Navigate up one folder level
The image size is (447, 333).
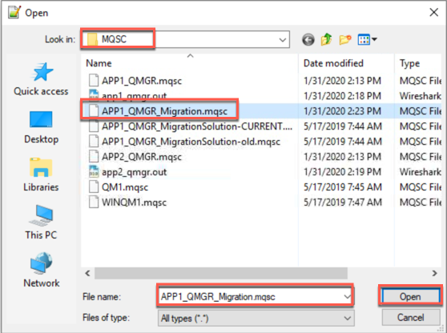[x=326, y=39]
